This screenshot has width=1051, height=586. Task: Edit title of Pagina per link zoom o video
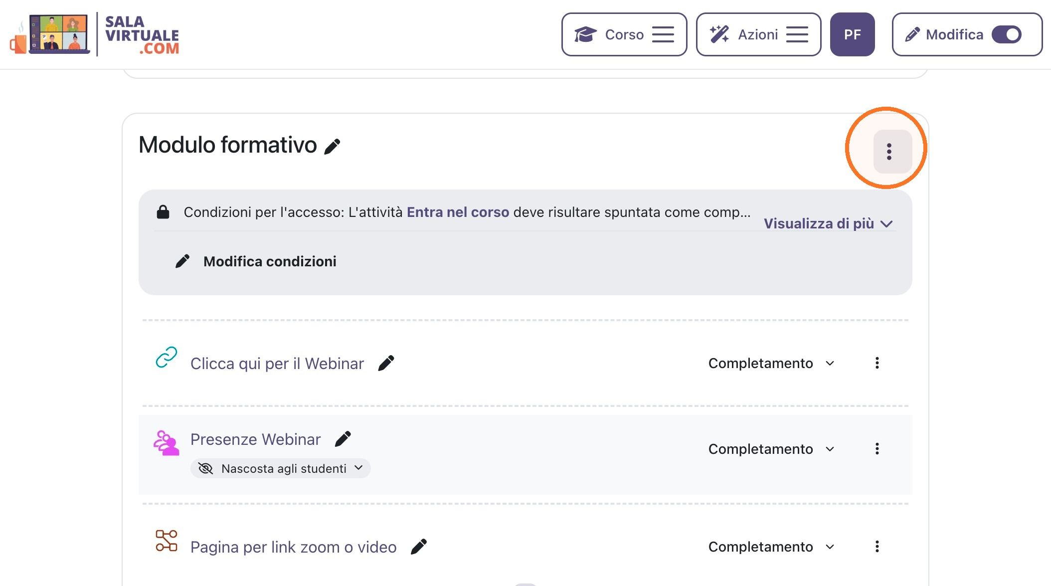(419, 547)
